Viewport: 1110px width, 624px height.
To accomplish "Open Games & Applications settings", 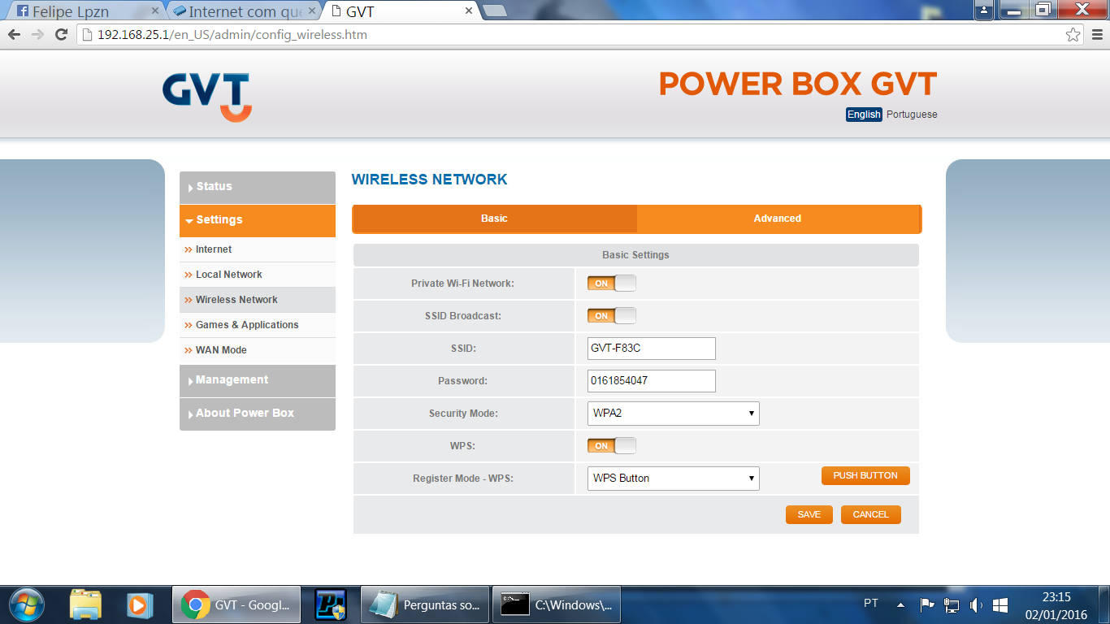I will point(258,325).
